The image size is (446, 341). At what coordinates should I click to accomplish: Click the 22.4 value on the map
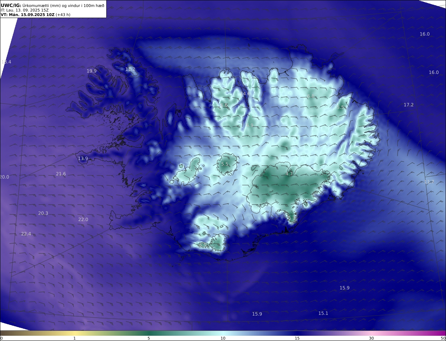point(26,234)
